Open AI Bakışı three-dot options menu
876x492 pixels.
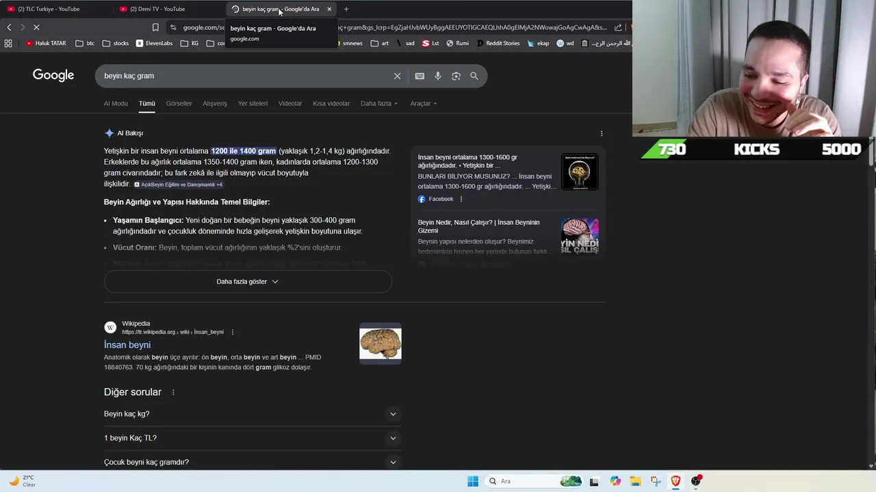pyautogui.click(x=602, y=133)
